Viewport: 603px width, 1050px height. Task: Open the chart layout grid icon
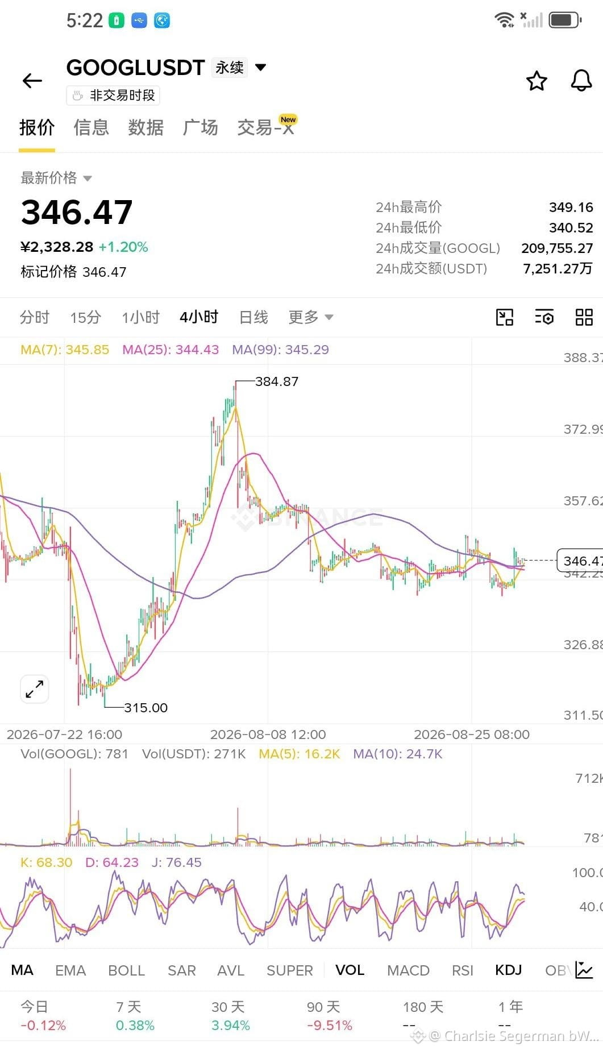[x=584, y=317]
